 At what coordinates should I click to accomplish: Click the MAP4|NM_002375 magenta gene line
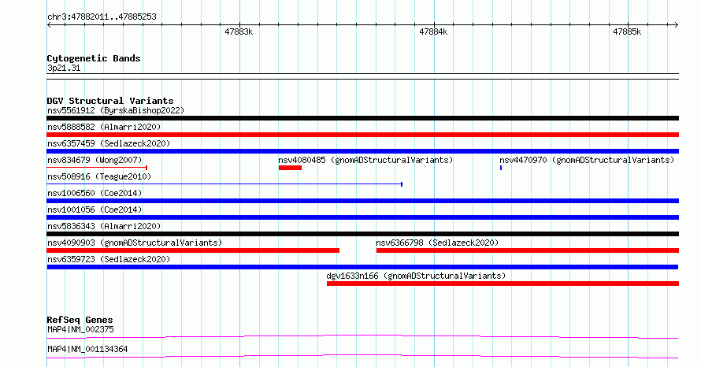tap(362, 336)
